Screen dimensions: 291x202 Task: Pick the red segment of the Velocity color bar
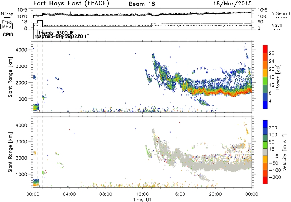(265, 180)
